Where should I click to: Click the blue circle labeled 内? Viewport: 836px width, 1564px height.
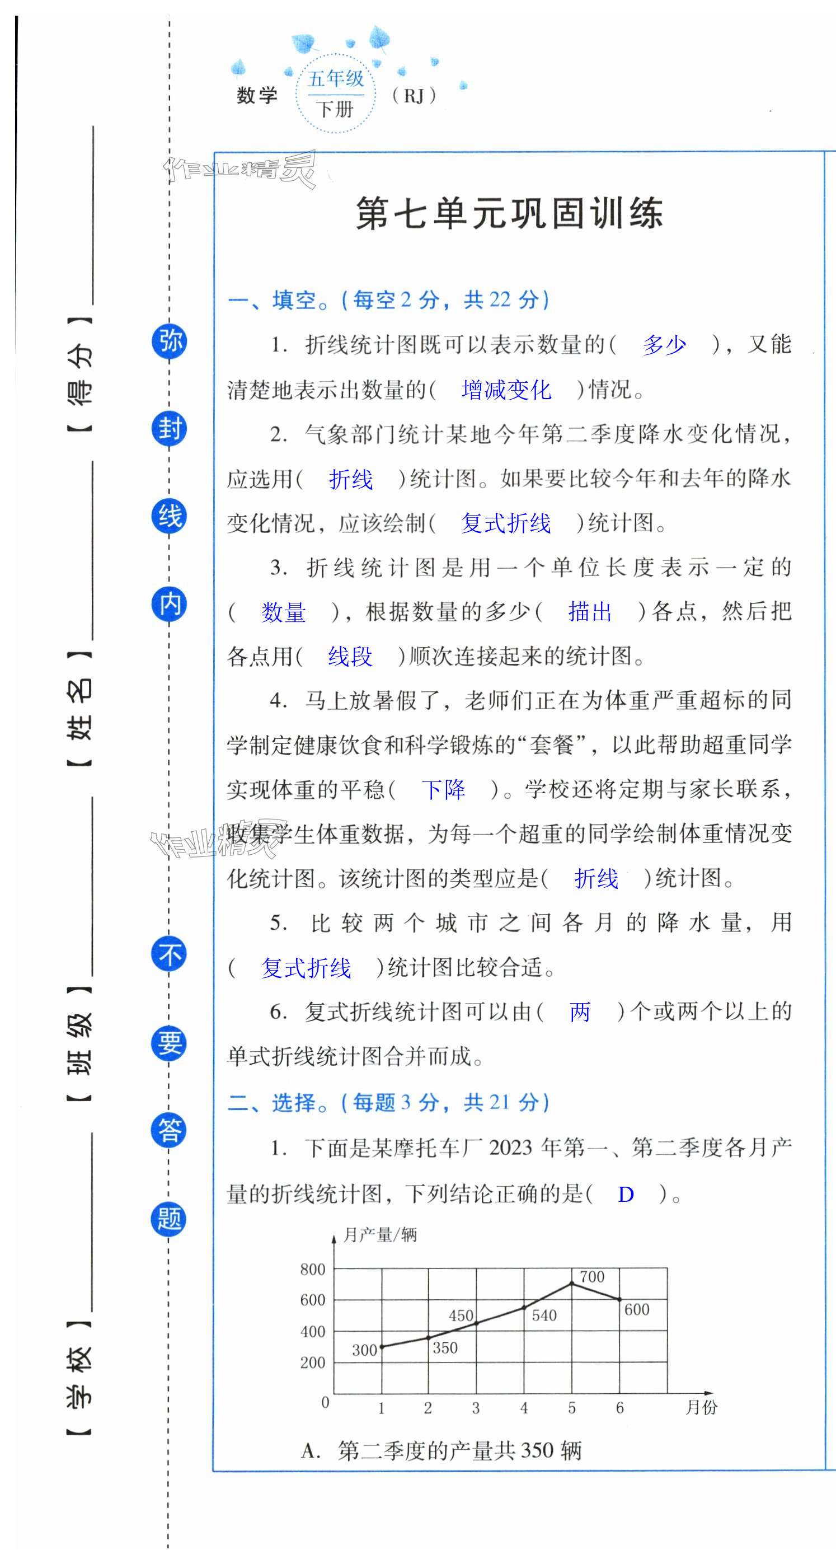[169, 604]
